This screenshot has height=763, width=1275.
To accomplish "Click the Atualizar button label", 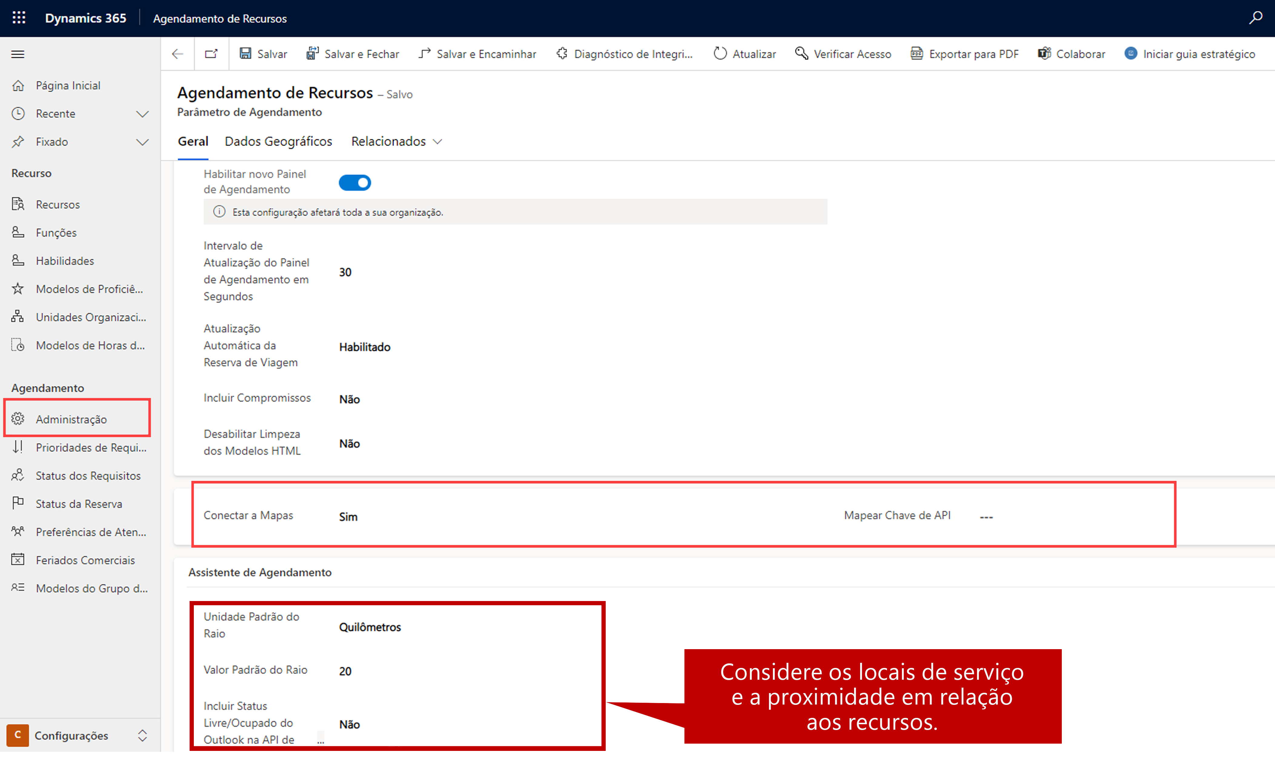I will click(x=754, y=54).
